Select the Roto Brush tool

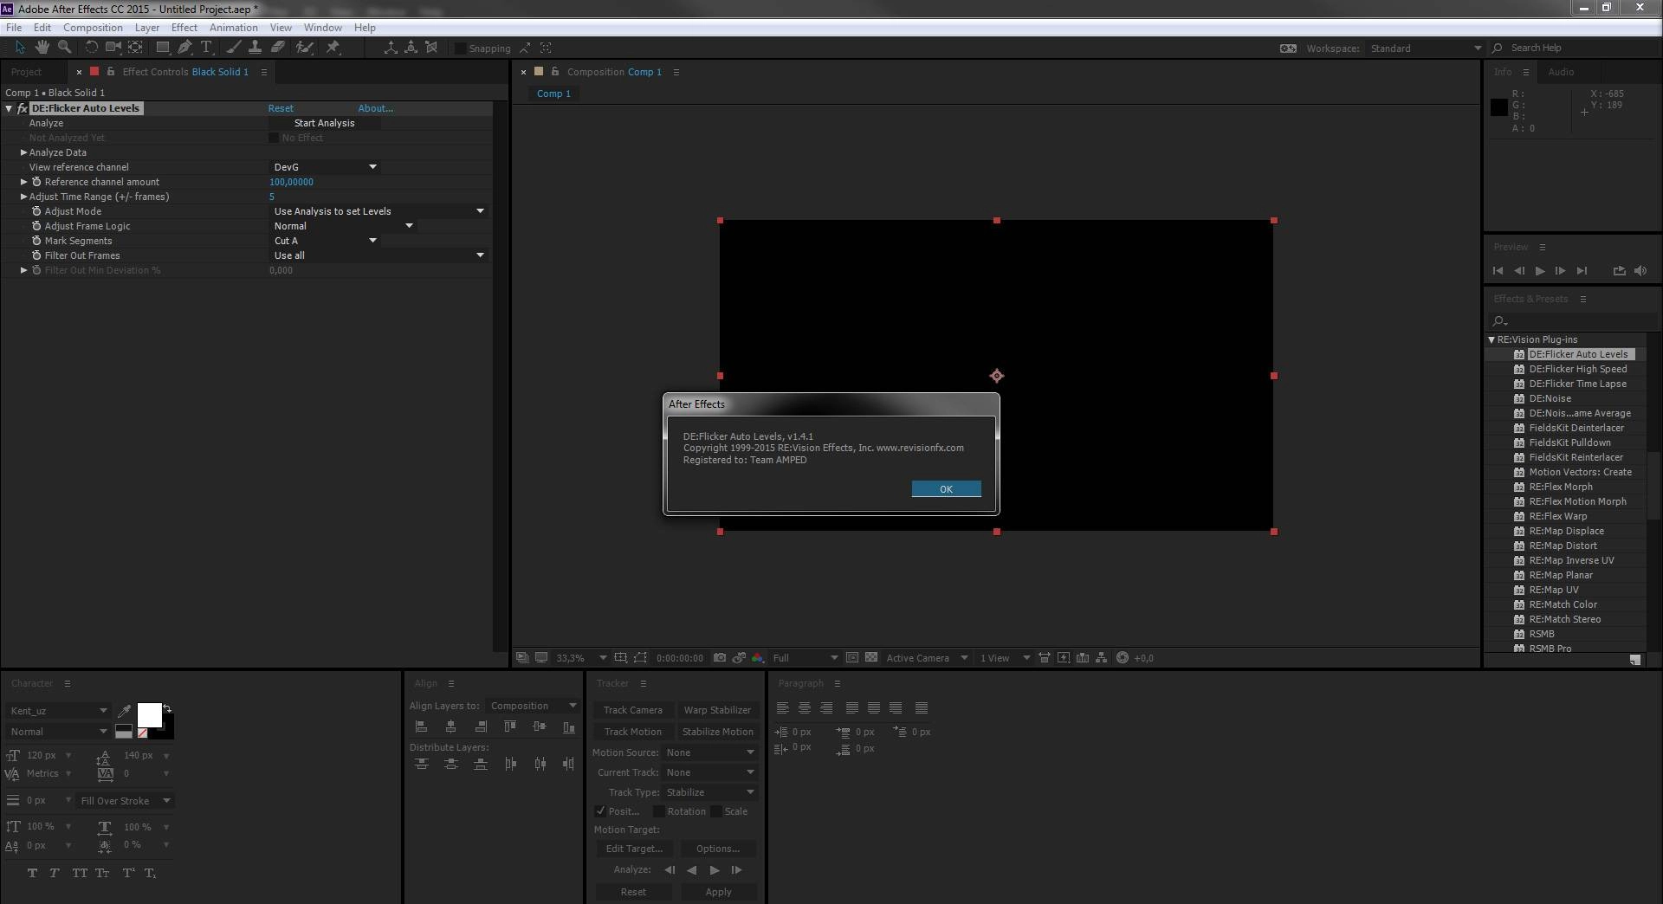pos(304,47)
